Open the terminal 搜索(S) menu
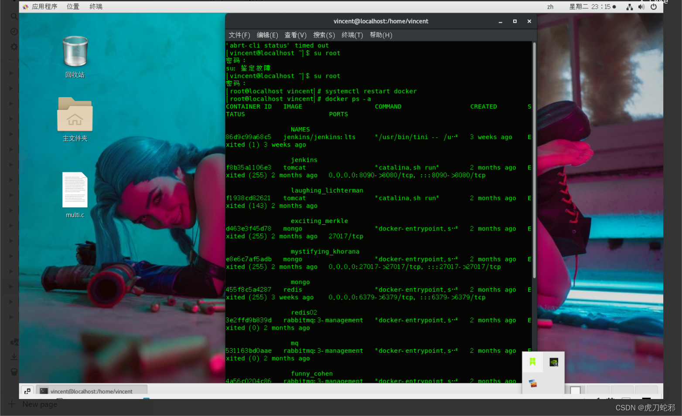The width and height of the screenshot is (682, 416). coord(324,35)
